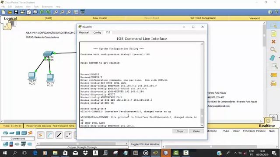Save the network with the floppy icon
The image size is (280, 157).
coord(16,12)
